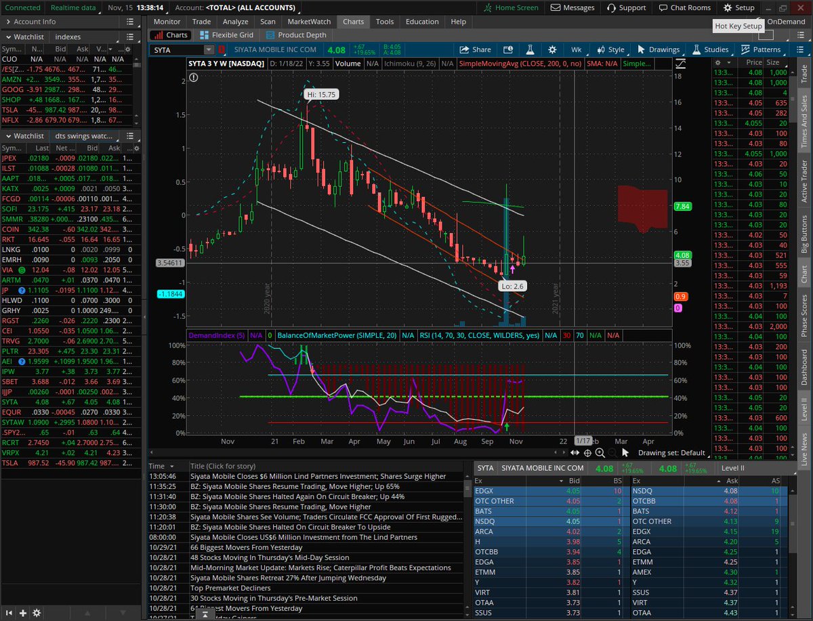The image size is (813, 621).
Task: Open the Tools tab
Action: pyautogui.click(x=385, y=22)
